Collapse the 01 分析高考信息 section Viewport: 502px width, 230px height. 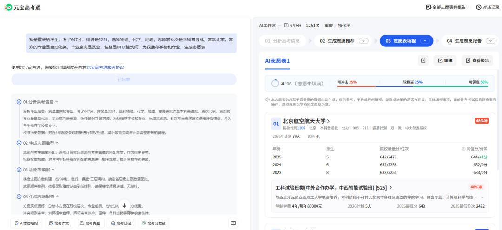click(56, 102)
